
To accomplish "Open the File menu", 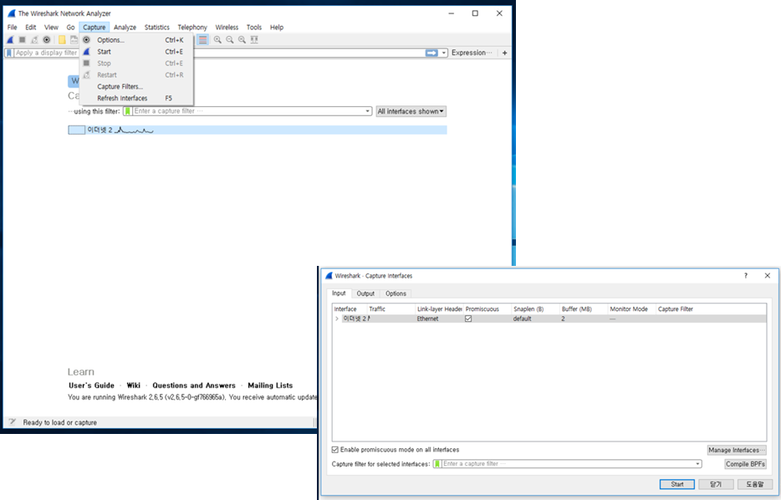I will pos(13,28).
